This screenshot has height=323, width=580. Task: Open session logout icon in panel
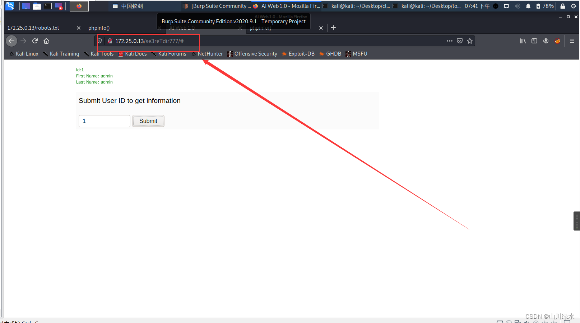[x=574, y=6]
